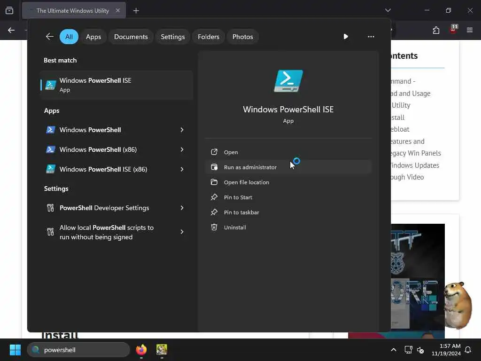481x361 pixels.
Task: Click the PowerShell Developer Settings tools icon
Action: pyautogui.click(x=50, y=208)
